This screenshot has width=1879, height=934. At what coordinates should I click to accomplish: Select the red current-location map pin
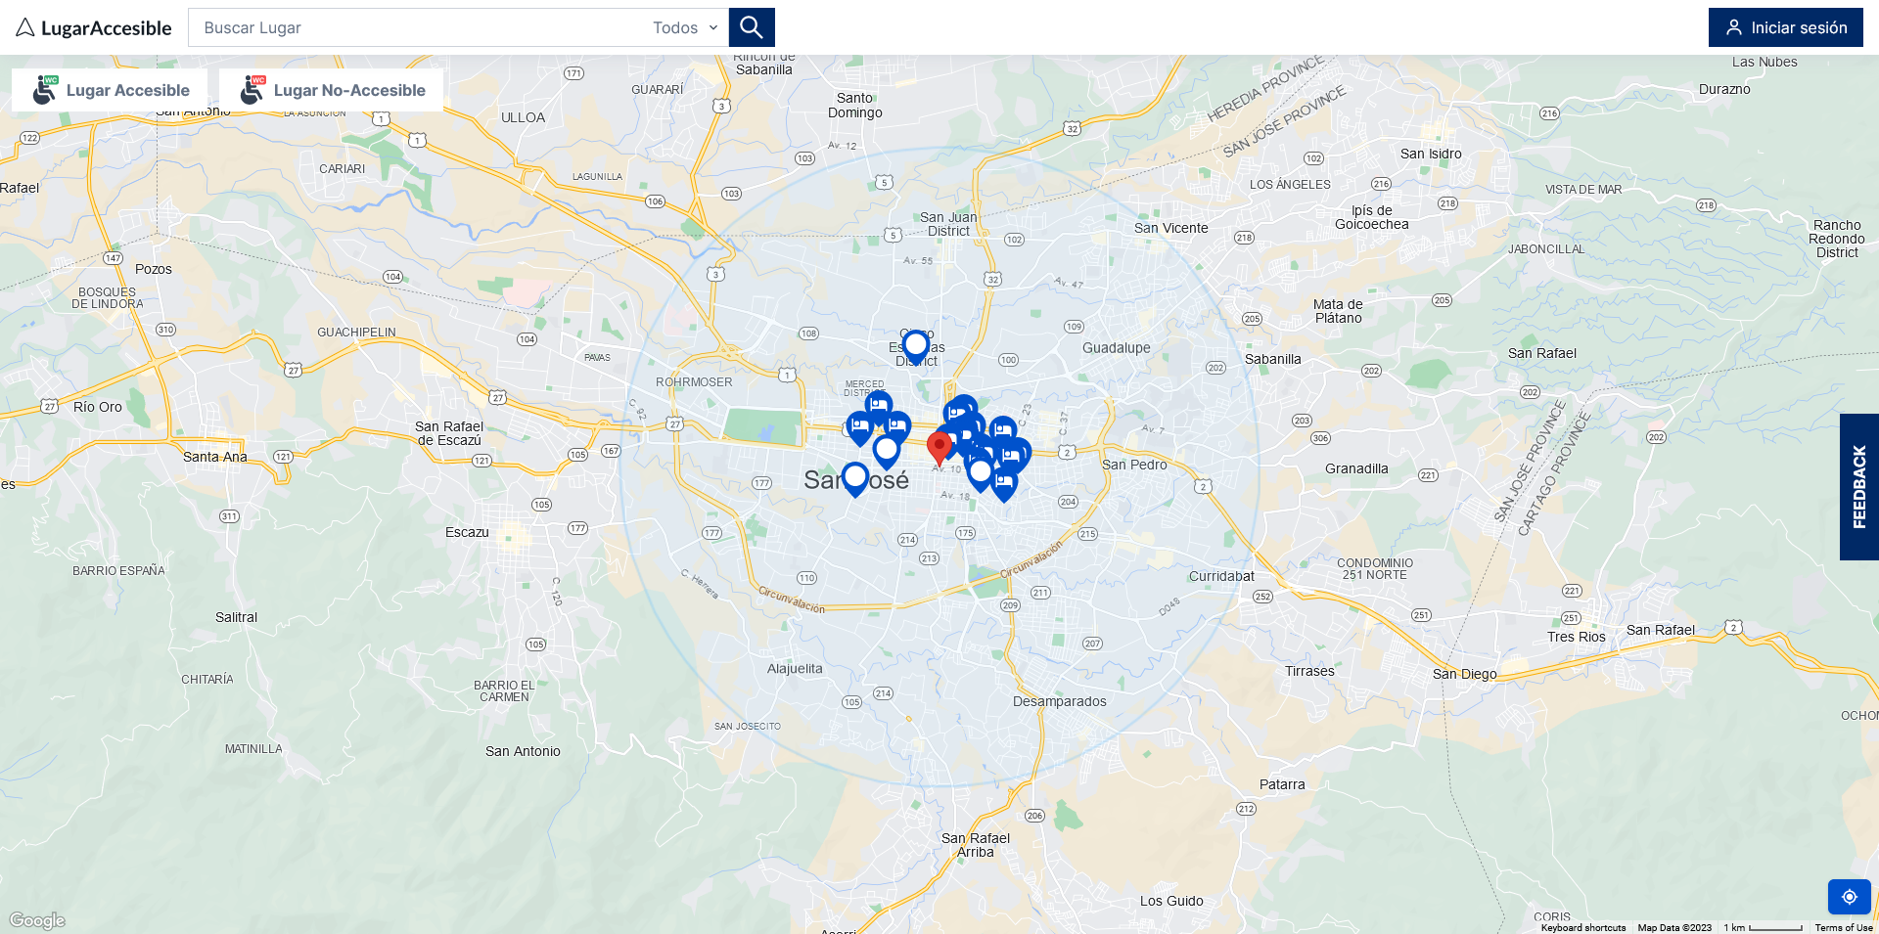939,449
